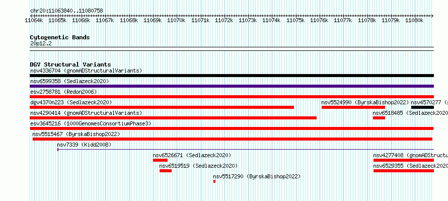
Task: Click the tiny red mark under nsv5517290
Action: 214,181
